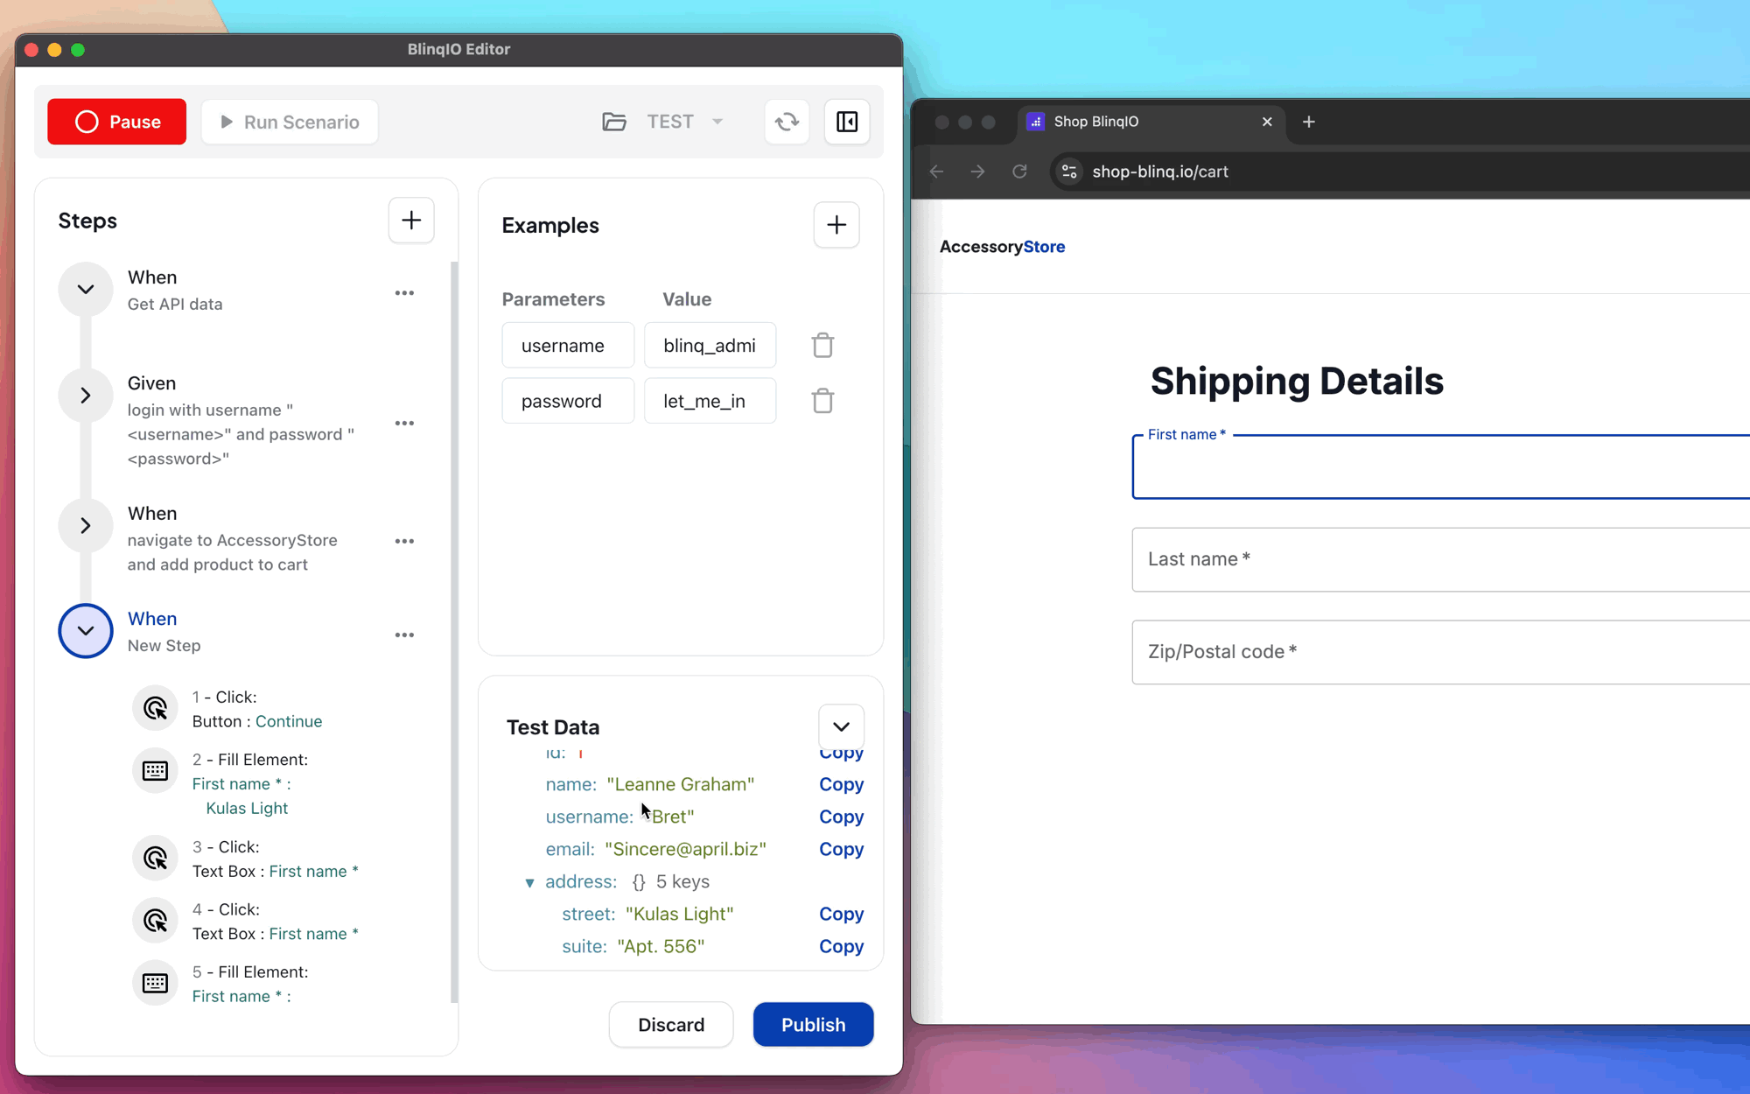The height and width of the screenshot is (1094, 1750).
Task: Click the Discard button
Action: (670, 1025)
